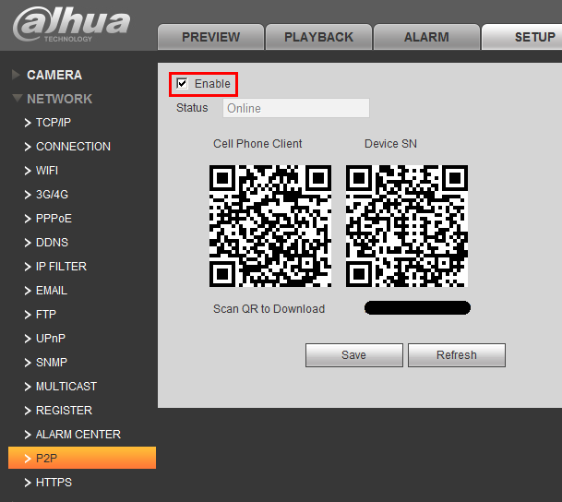The height and width of the screenshot is (502, 562).
Task: Select IP FILTER in the sidebar
Action: click(61, 267)
